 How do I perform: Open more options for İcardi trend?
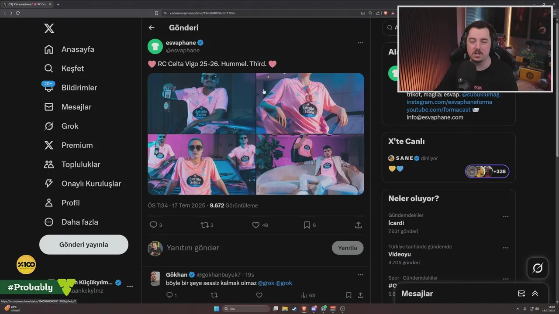(x=505, y=216)
